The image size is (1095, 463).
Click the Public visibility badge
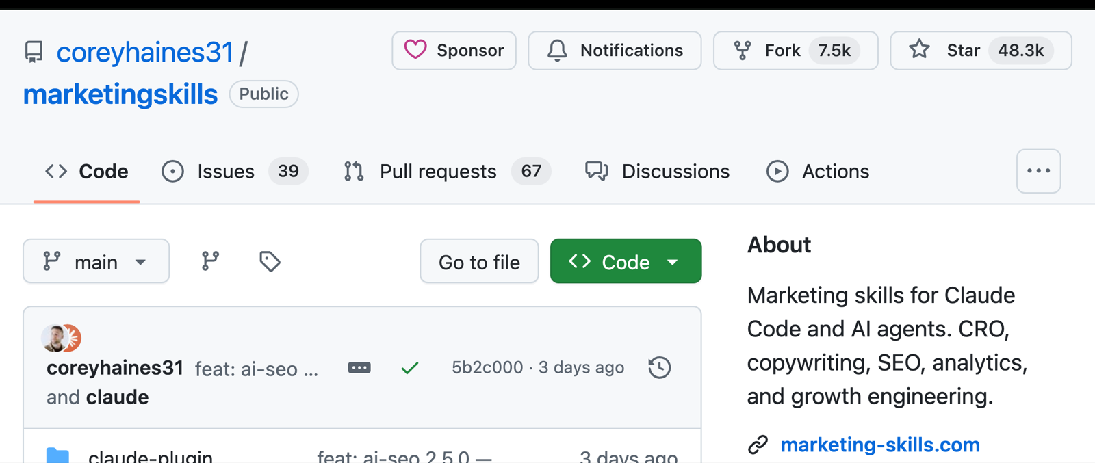pyautogui.click(x=263, y=94)
